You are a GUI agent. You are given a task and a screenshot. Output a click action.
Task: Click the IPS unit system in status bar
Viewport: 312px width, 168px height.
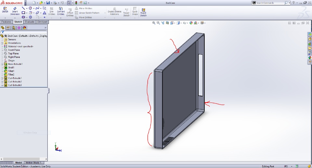click(286, 166)
